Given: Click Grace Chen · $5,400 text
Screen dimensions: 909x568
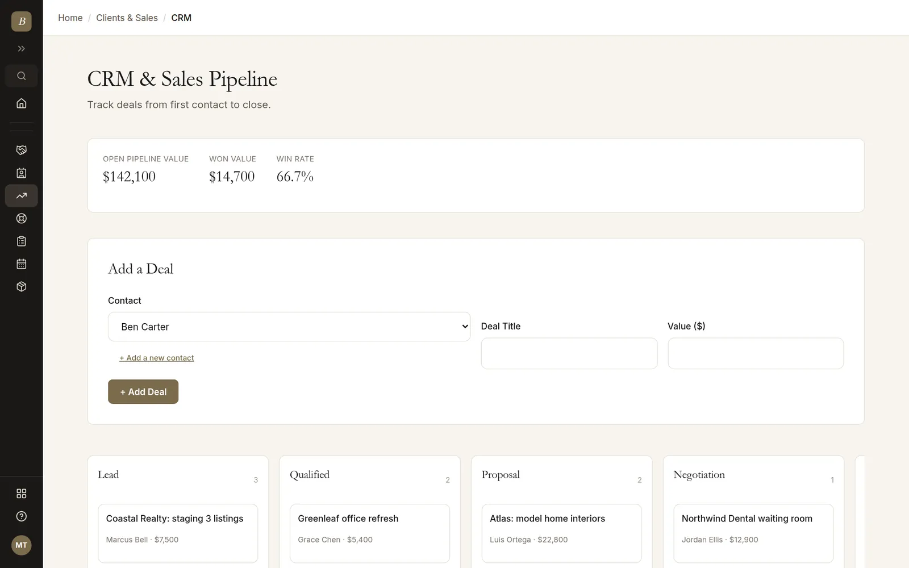Looking at the screenshot, I should pyautogui.click(x=335, y=540).
